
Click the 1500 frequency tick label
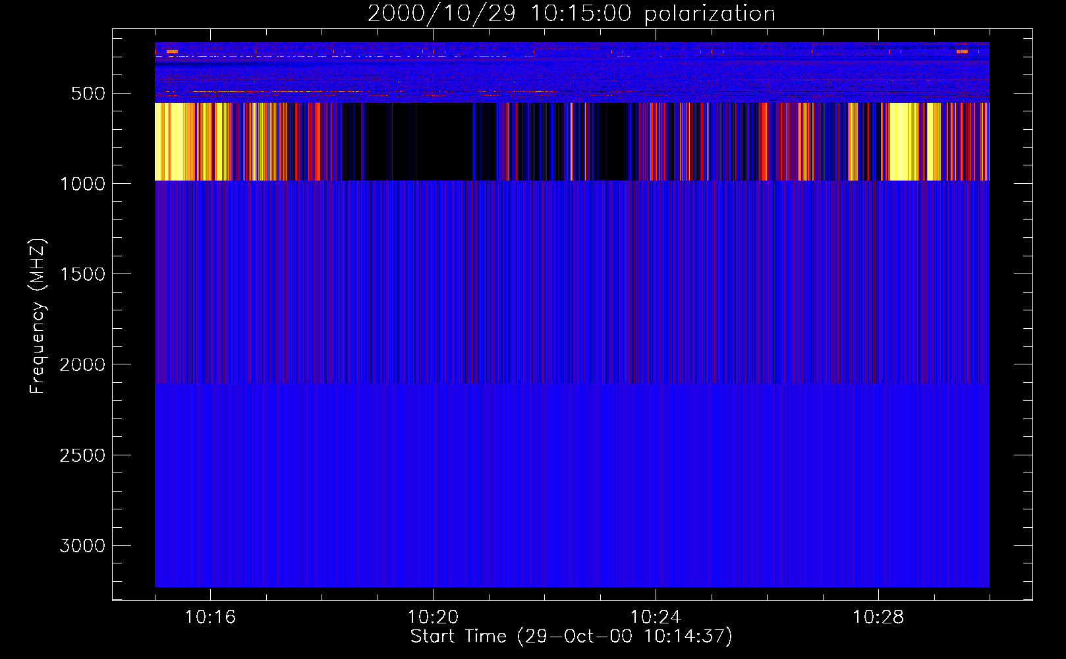(82, 274)
